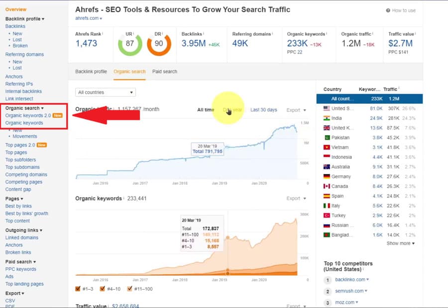Open Content gap report
This screenshot has height=308, width=448.
point(18,189)
